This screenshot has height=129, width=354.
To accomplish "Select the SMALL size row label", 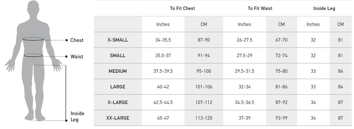I will point(118,56).
